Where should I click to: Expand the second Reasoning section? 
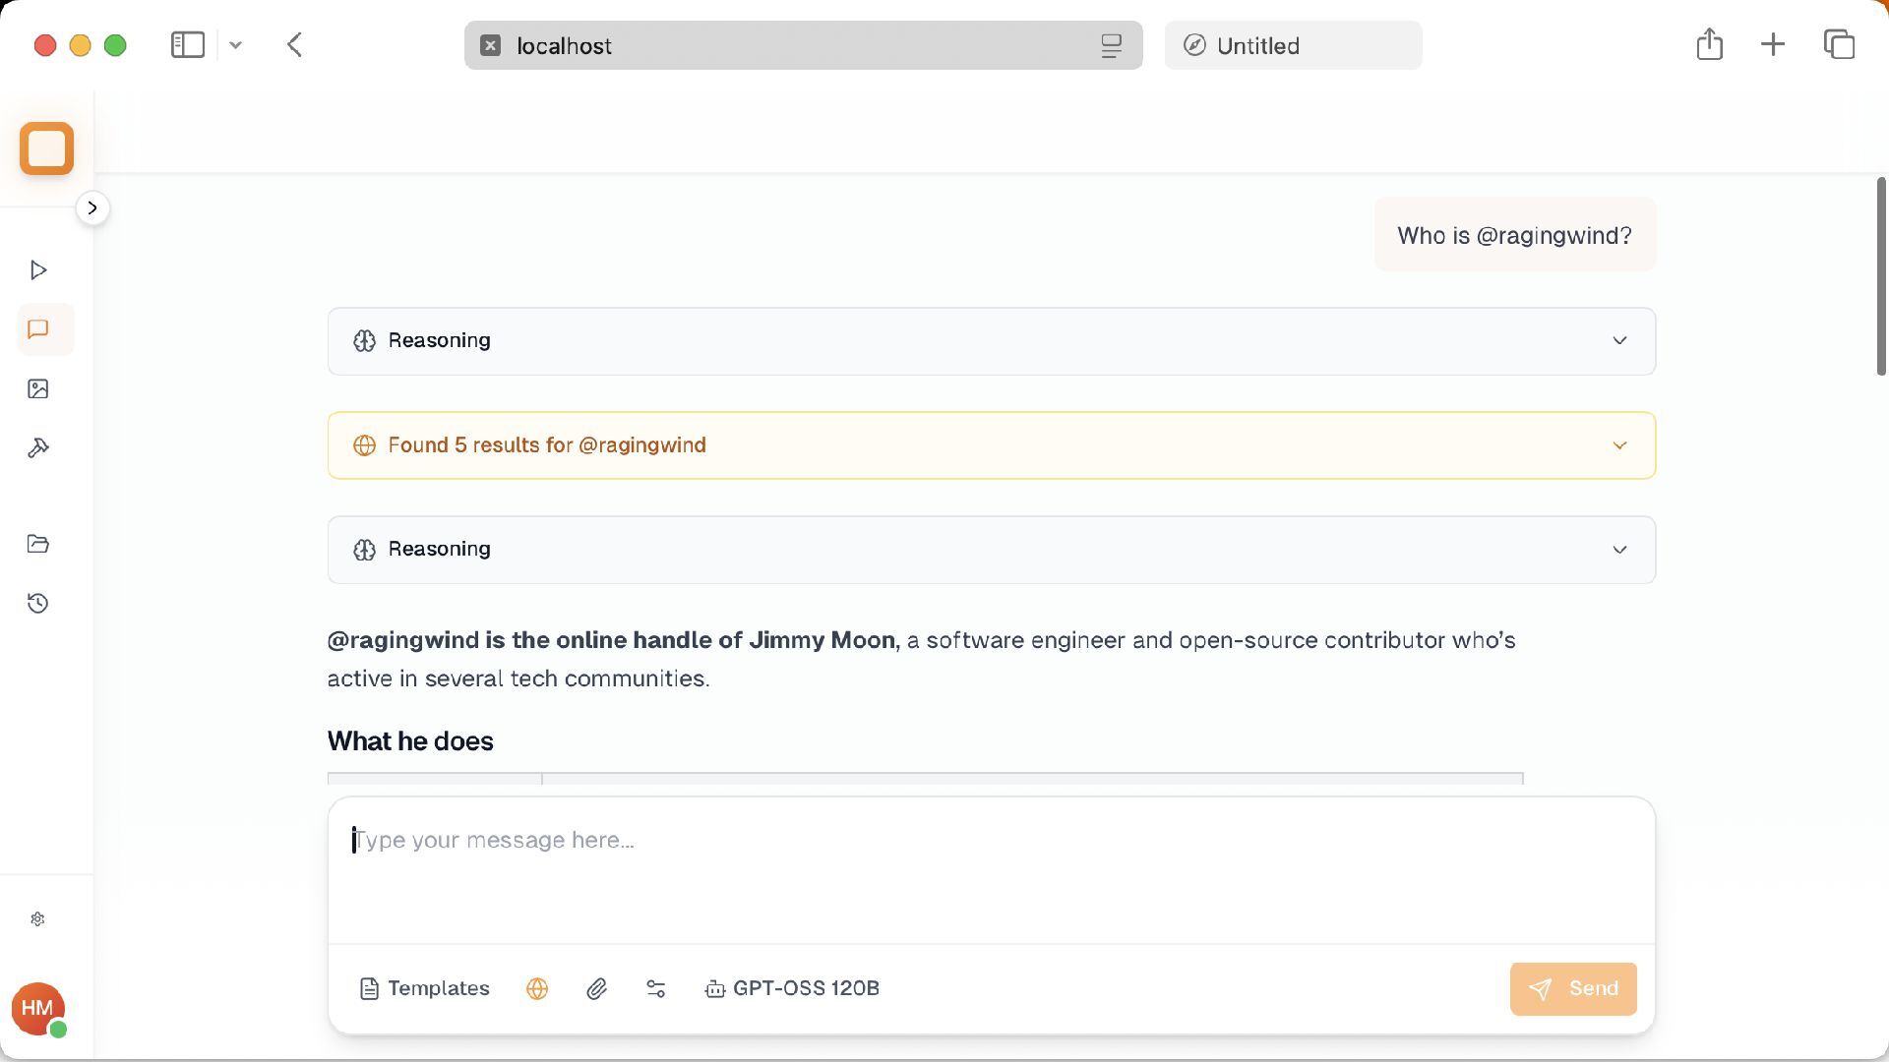pyautogui.click(x=991, y=550)
